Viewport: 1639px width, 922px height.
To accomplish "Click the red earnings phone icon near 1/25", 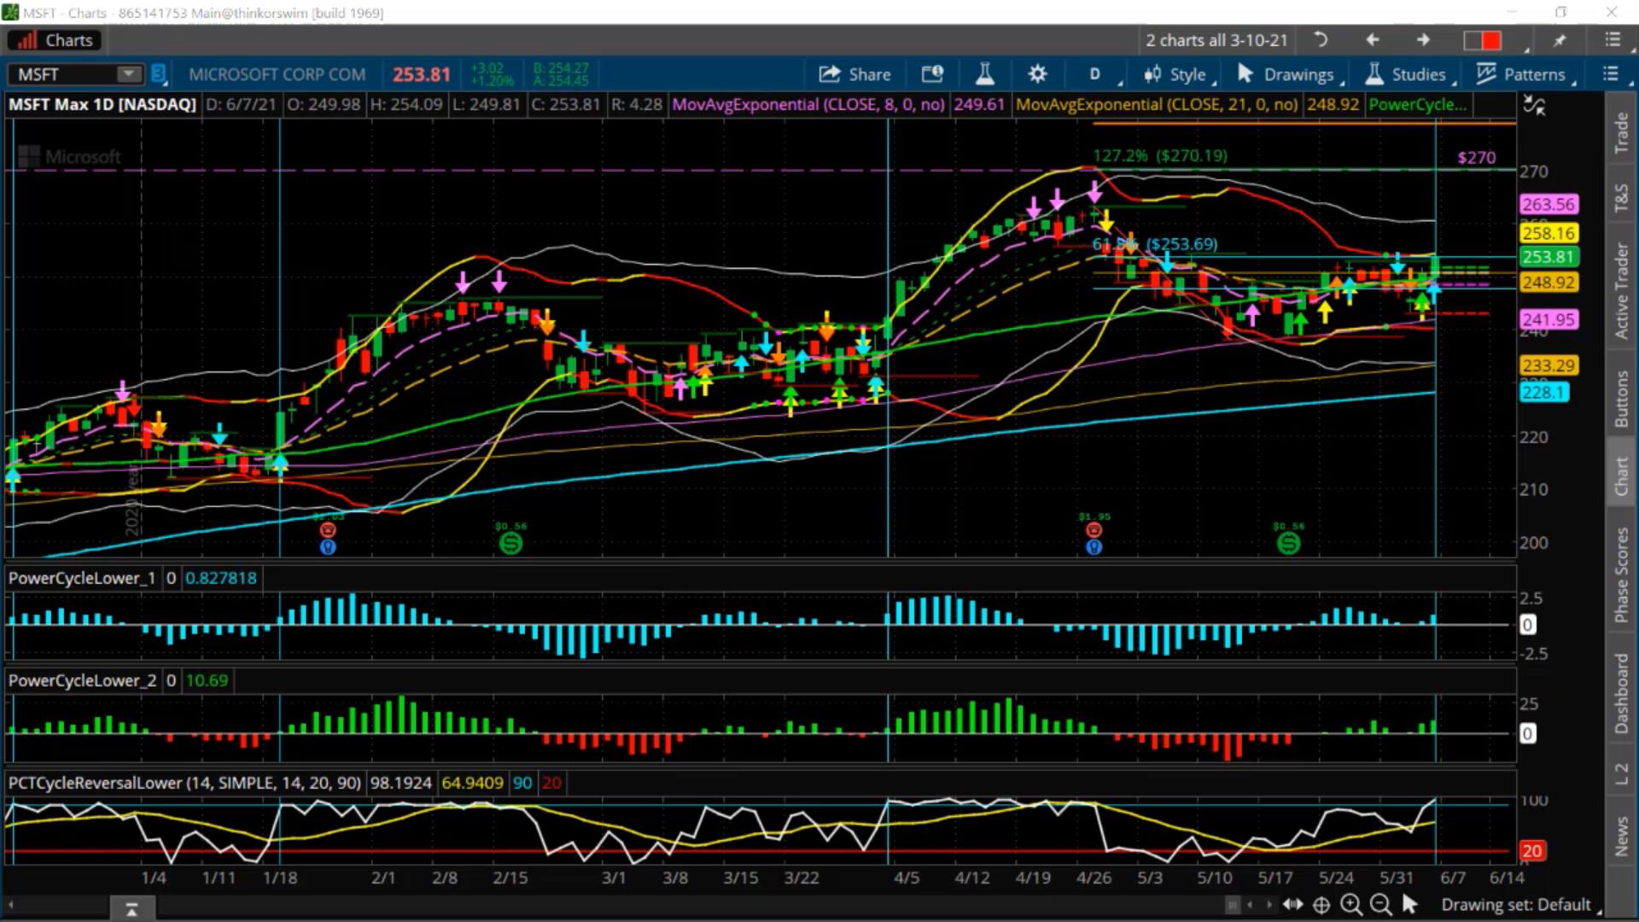I will click(x=327, y=531).
